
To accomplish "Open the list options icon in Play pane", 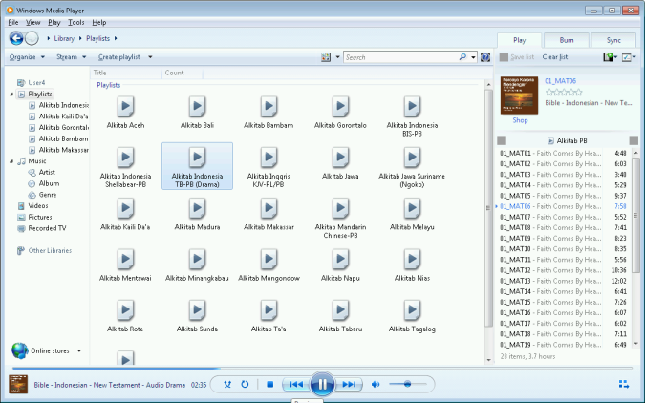I will point(608,57).
